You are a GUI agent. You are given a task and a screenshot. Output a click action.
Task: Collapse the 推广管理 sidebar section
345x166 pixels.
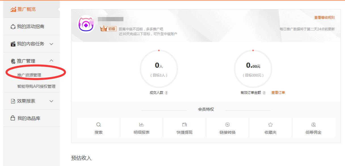pos(51,60)
